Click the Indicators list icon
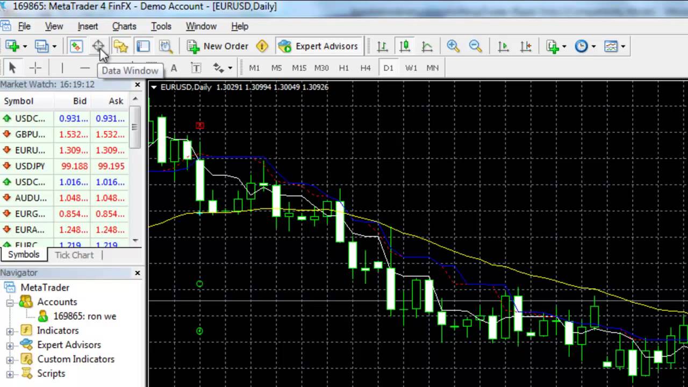The width and height of the screenshot is (688, 387). [x=553, y=46]
